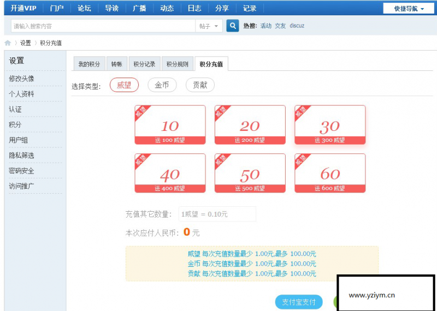Viewport: 437px width, 311px height.
Task: Click the home icon in breadcrumb
Action: tap(8, 43)
